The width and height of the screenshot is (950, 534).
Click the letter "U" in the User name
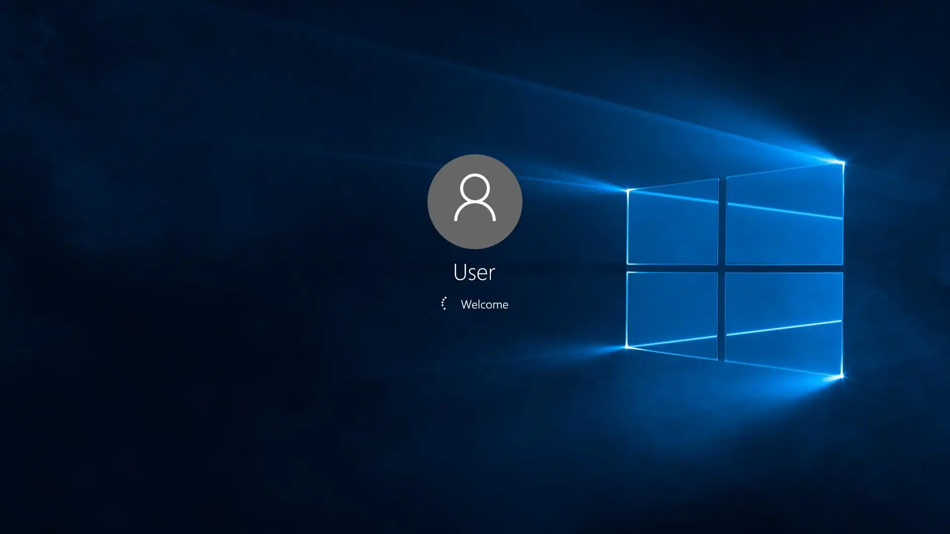tap(460, 272)
